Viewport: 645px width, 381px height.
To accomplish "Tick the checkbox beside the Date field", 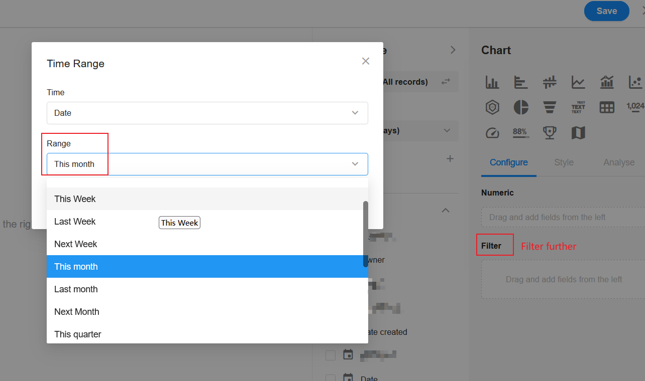I will [331, 377].
